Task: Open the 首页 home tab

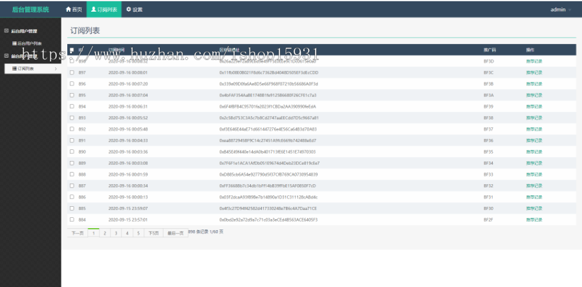Action: click(74, 10)
